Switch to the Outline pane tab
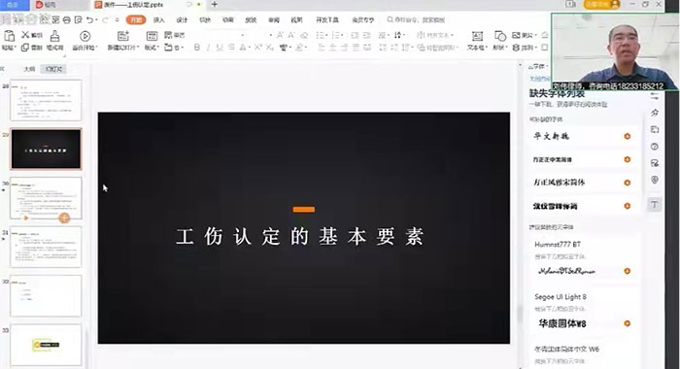Screen dimensions: 680x369 pos(29,69)
